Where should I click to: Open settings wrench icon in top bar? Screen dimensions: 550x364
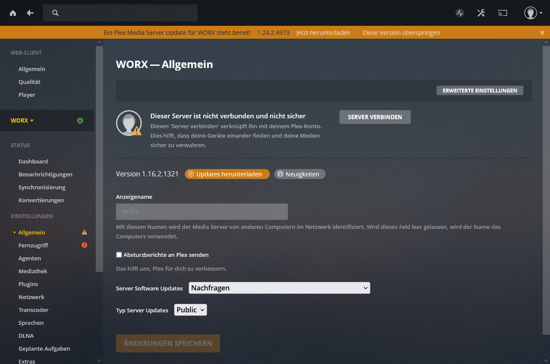(481, 13)
